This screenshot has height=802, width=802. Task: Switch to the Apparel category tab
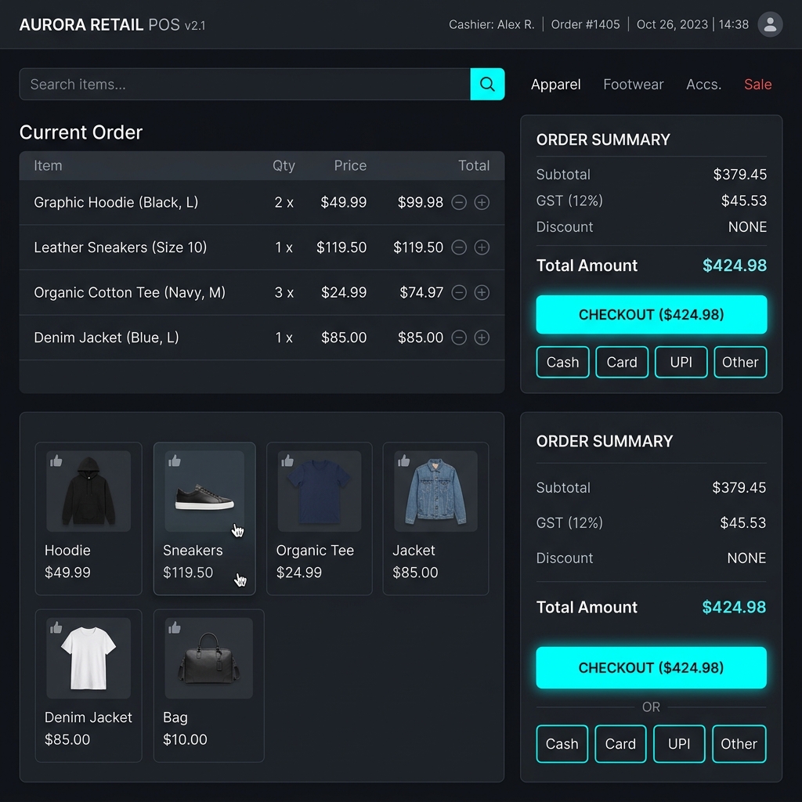(555, 85)
